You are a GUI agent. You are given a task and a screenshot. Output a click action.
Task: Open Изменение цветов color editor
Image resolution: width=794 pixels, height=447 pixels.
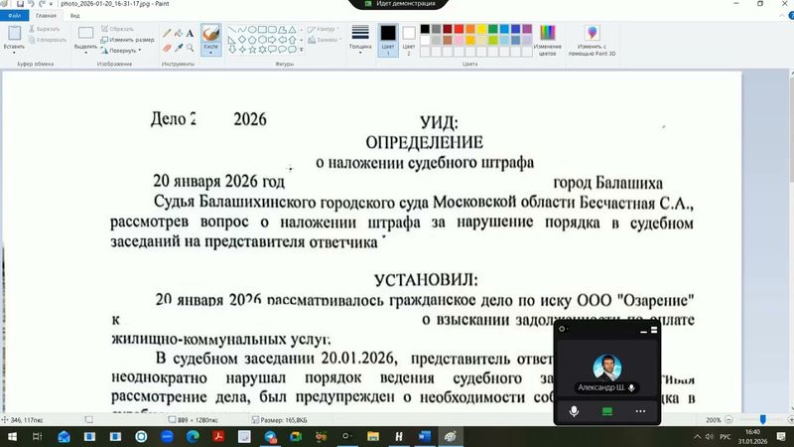[548, 40]
